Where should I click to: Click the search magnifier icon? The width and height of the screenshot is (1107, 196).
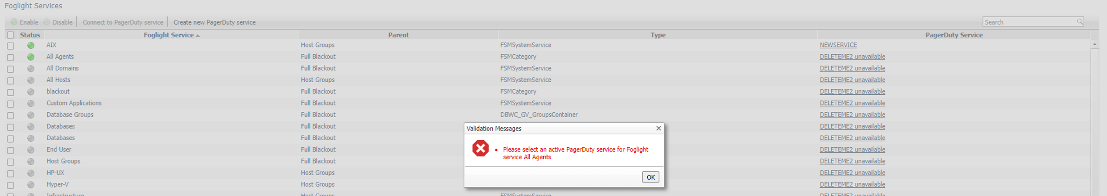tap(1080, 22)
